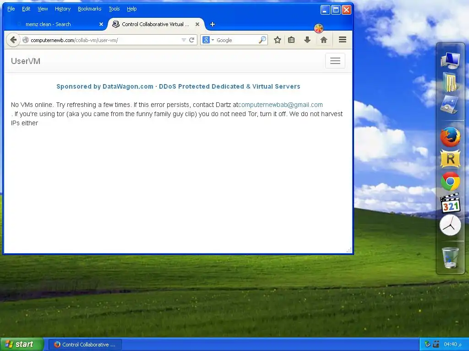
Task: Open the clock dock icon
Action: point(450,225)
